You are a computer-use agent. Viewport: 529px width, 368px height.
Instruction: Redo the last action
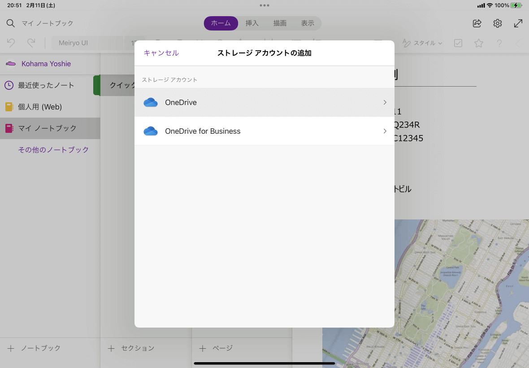[x=31, y=43]
